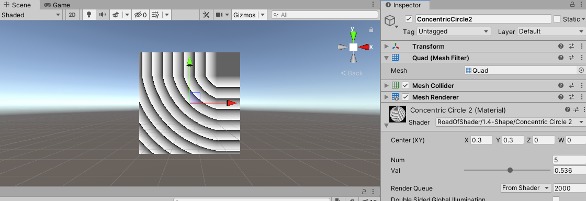Open Scene view options menu
This screenshot has height=201, width=586.
373,5
